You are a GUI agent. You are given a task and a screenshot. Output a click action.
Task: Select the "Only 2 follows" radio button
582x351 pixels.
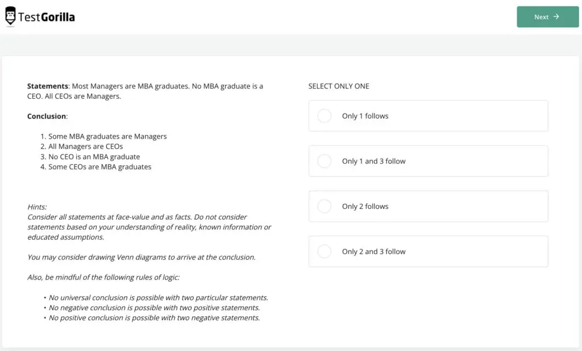(324, 206)
